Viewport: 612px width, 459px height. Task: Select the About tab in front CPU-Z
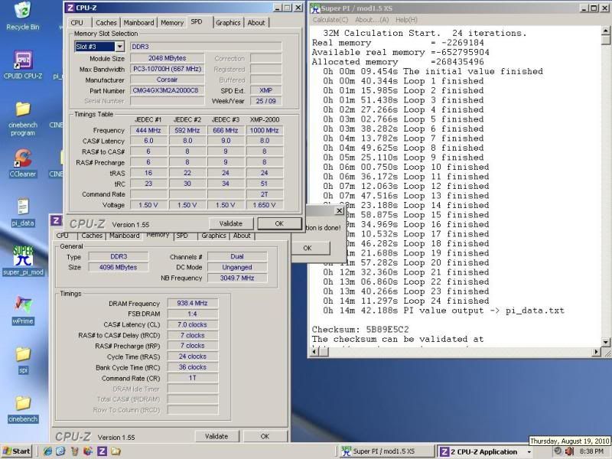(256, 23)
